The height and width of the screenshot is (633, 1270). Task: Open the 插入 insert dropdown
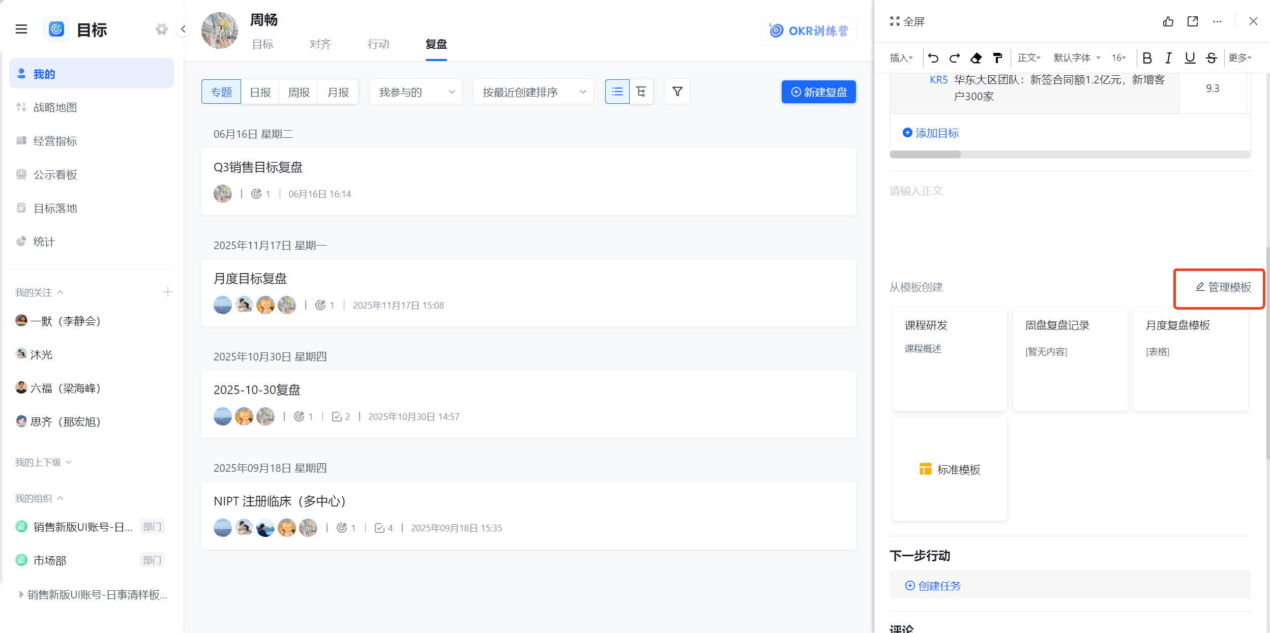point(901,58)
